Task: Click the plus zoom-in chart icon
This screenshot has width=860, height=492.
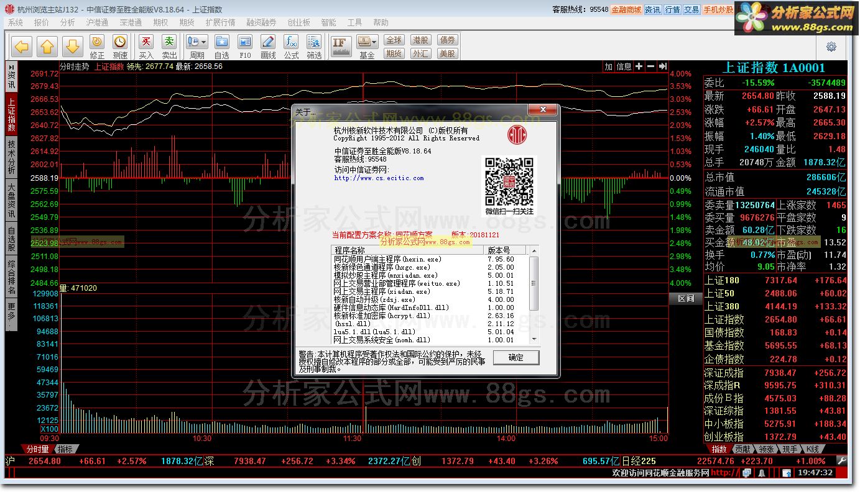Action: (639, 66)
